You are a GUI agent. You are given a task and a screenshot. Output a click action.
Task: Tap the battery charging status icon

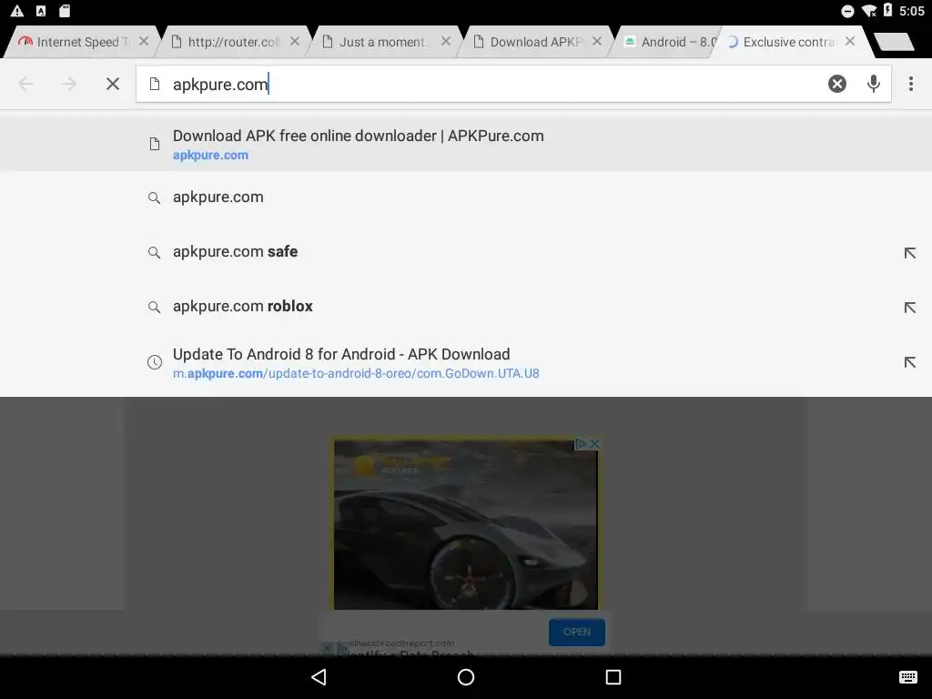[887, 10]
